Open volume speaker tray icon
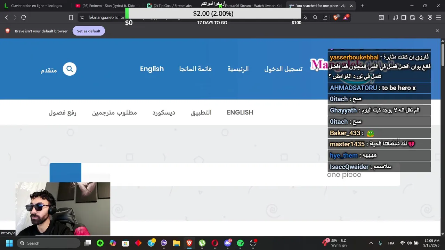445x250 pixels. [x=409, y=243]
